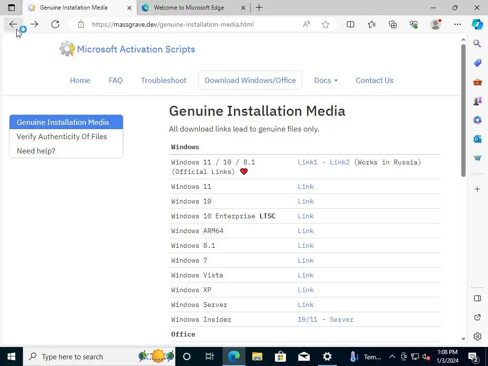Expand the Docs dropdown menu
488x366 pixels.
326,80
